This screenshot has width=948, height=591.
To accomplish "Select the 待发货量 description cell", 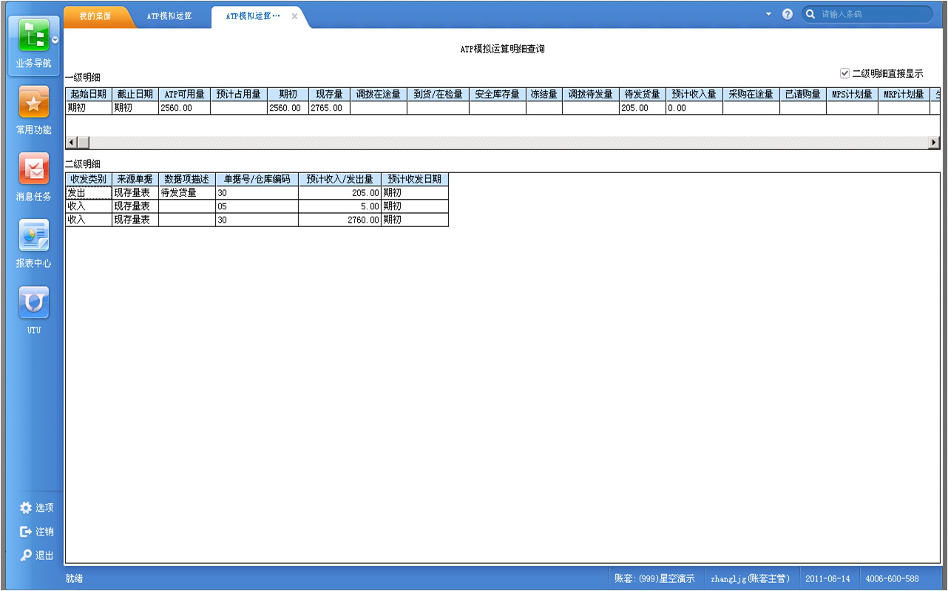I will pyautogui.click(x=186, y=193).
